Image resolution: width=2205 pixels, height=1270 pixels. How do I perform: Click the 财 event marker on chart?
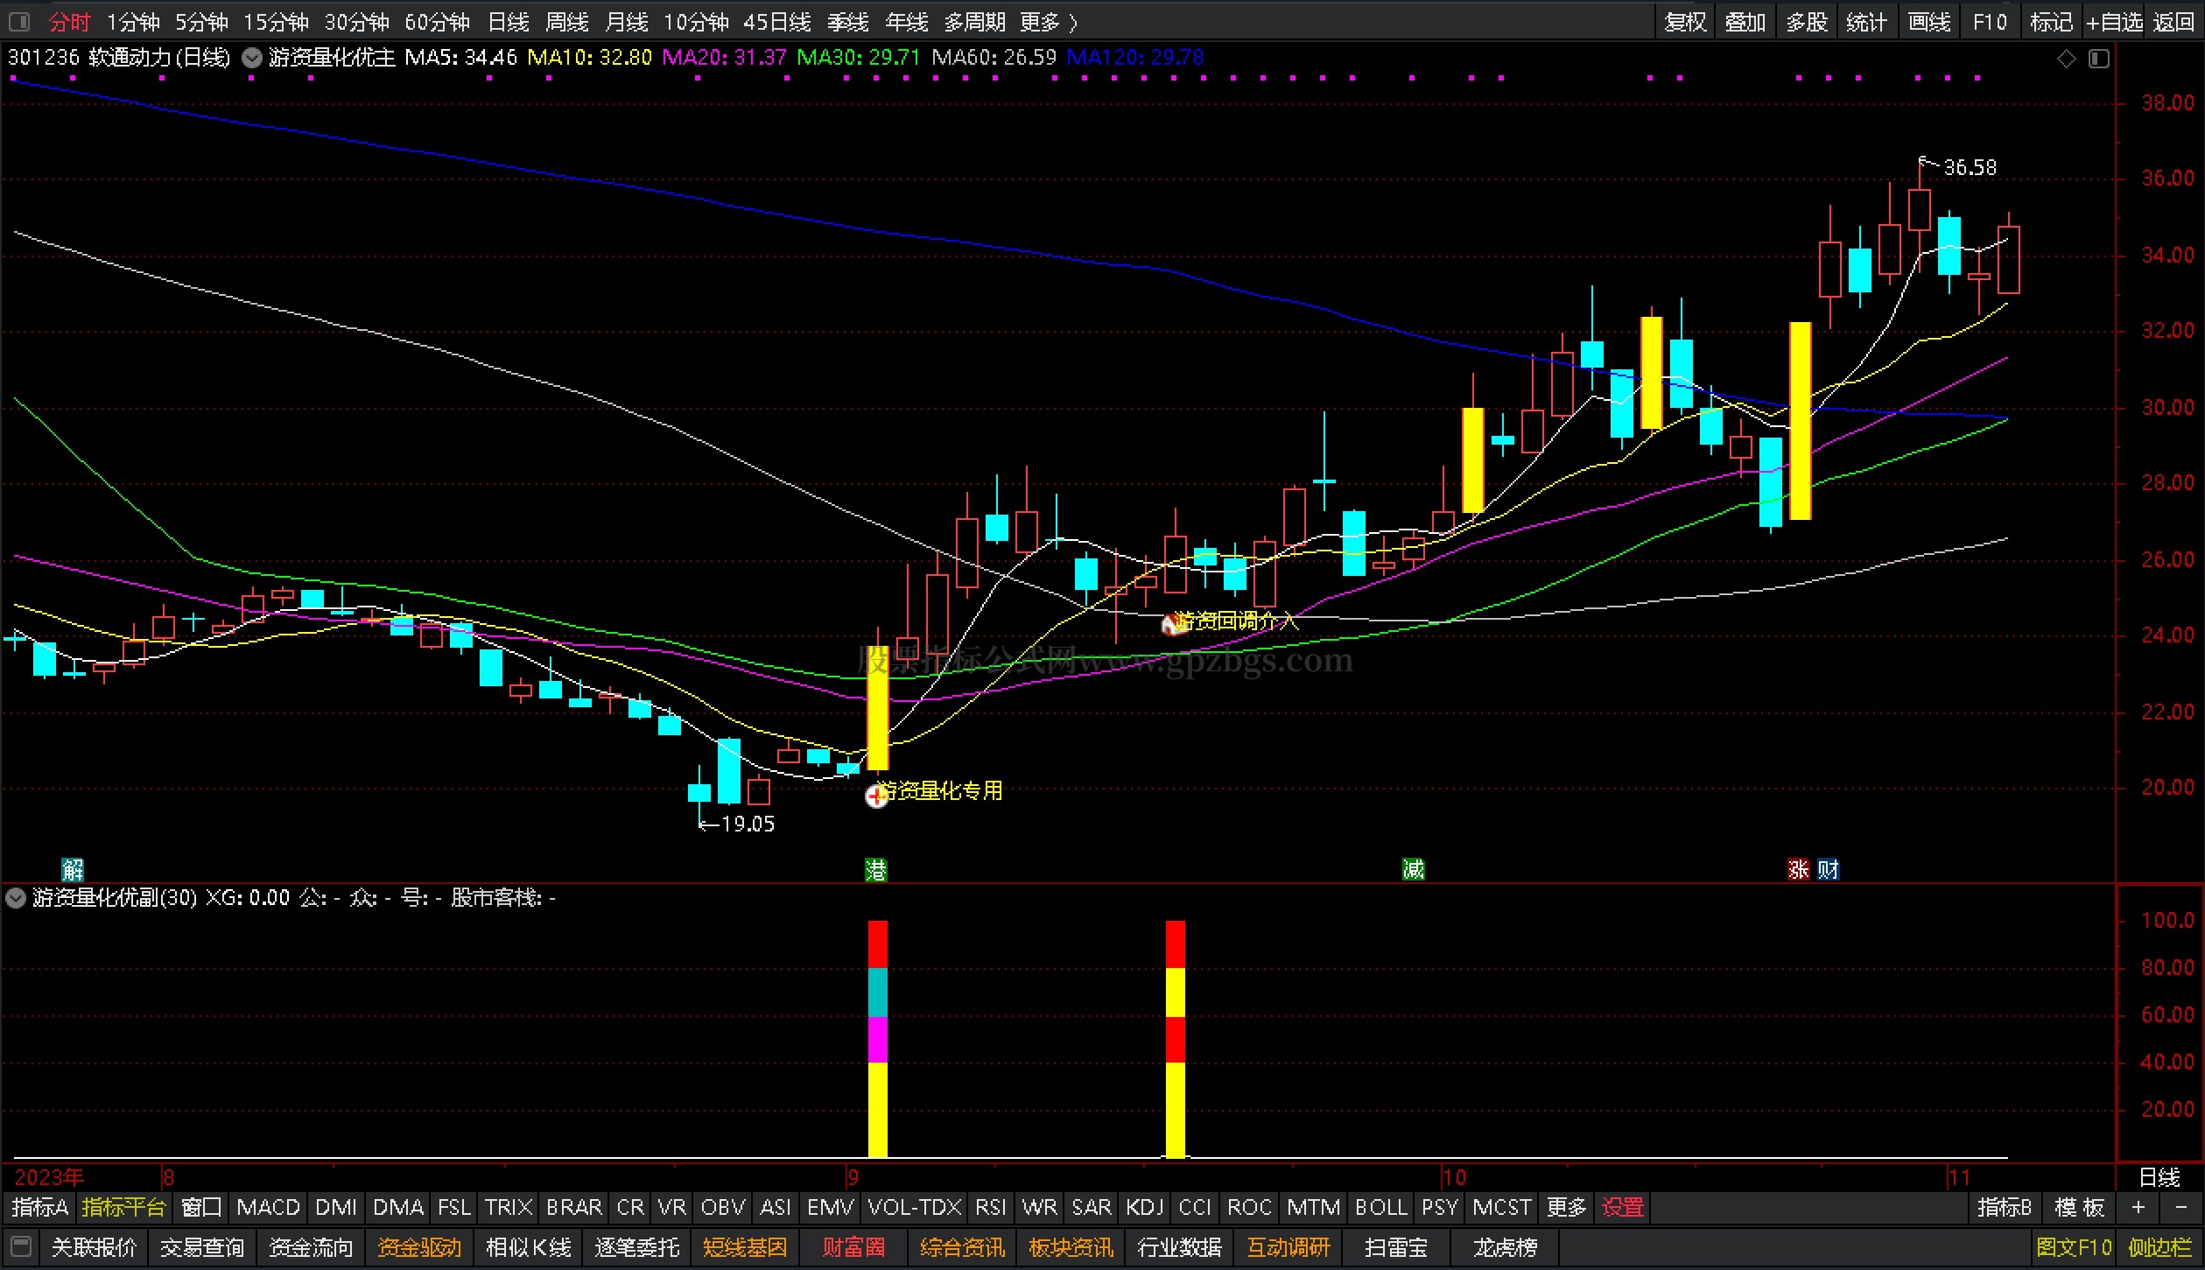[x=1828, y=869]
